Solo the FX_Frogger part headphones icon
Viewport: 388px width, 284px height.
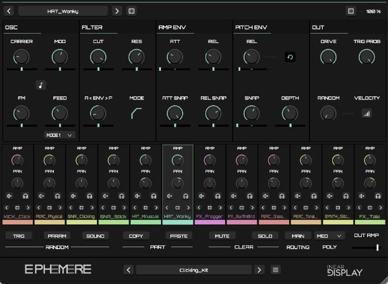click(x=217, y=196)
